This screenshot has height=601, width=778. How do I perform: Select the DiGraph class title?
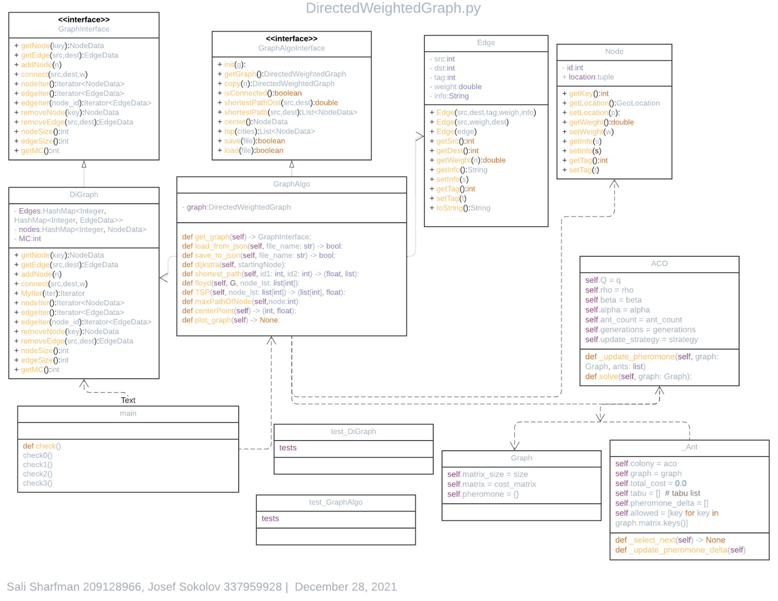tap(83, 194)
